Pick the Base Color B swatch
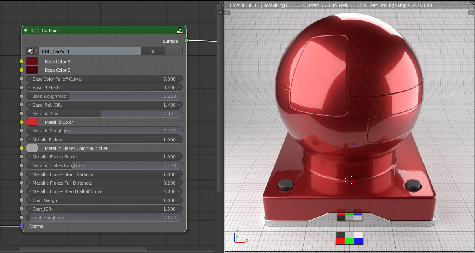 (32, 69)
